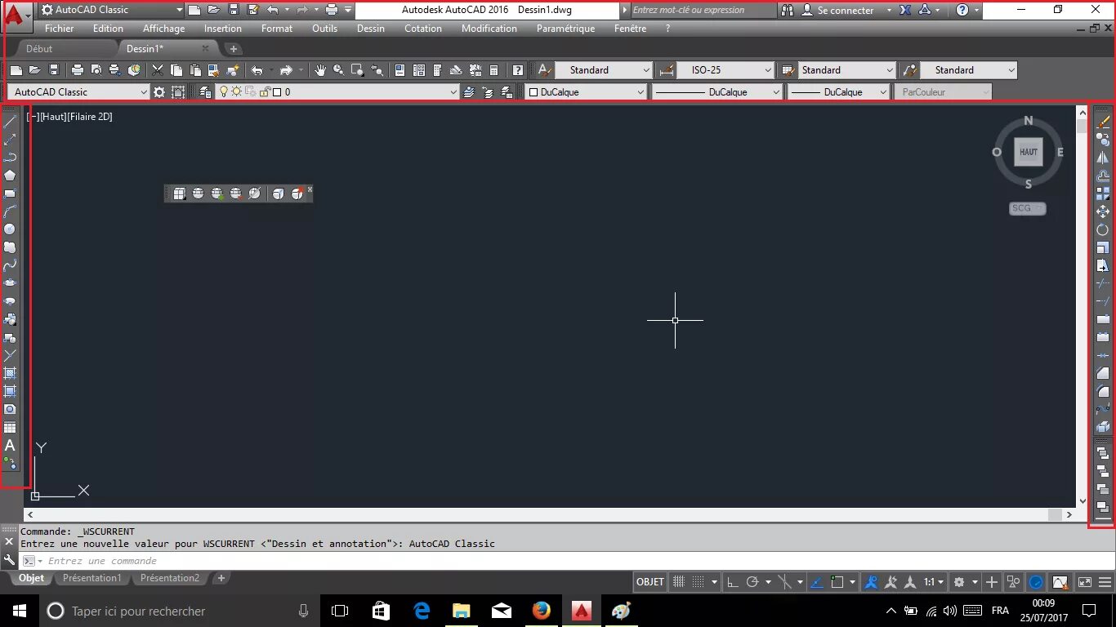Open the Fichier menu
The width and height of the screenshot is (1116, 627).
click(59, 29)
